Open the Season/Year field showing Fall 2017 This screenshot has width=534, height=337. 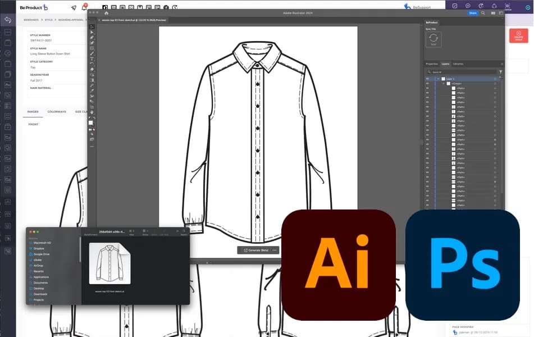click(x=57, y=80)
